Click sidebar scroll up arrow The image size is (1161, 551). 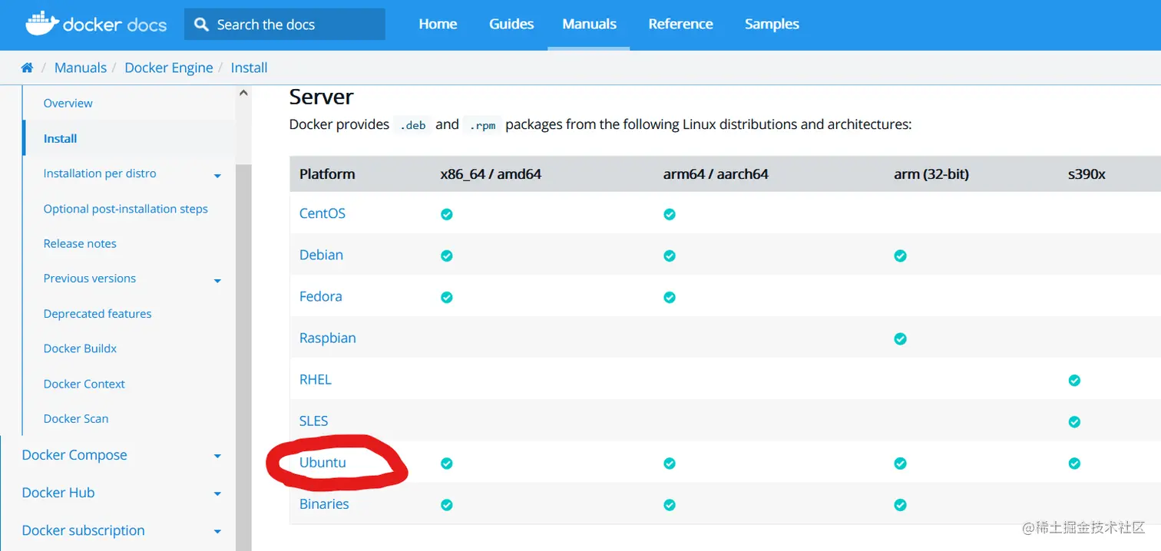[243, 93]
